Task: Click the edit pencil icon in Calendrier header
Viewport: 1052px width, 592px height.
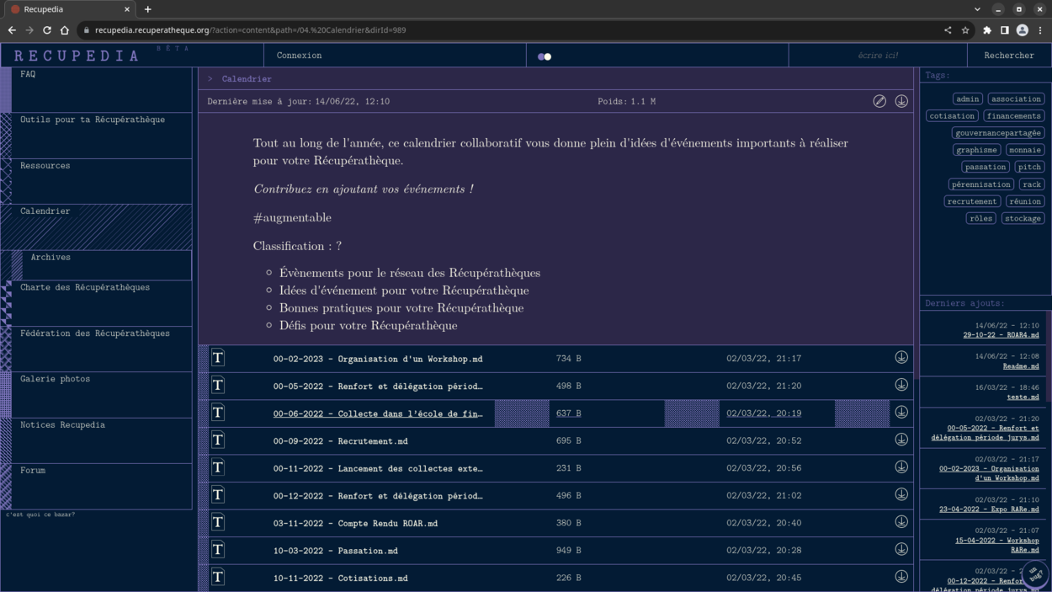Action: (x=879, y=101)
